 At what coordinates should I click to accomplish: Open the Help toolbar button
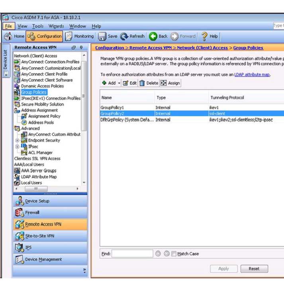pos(210,36)
